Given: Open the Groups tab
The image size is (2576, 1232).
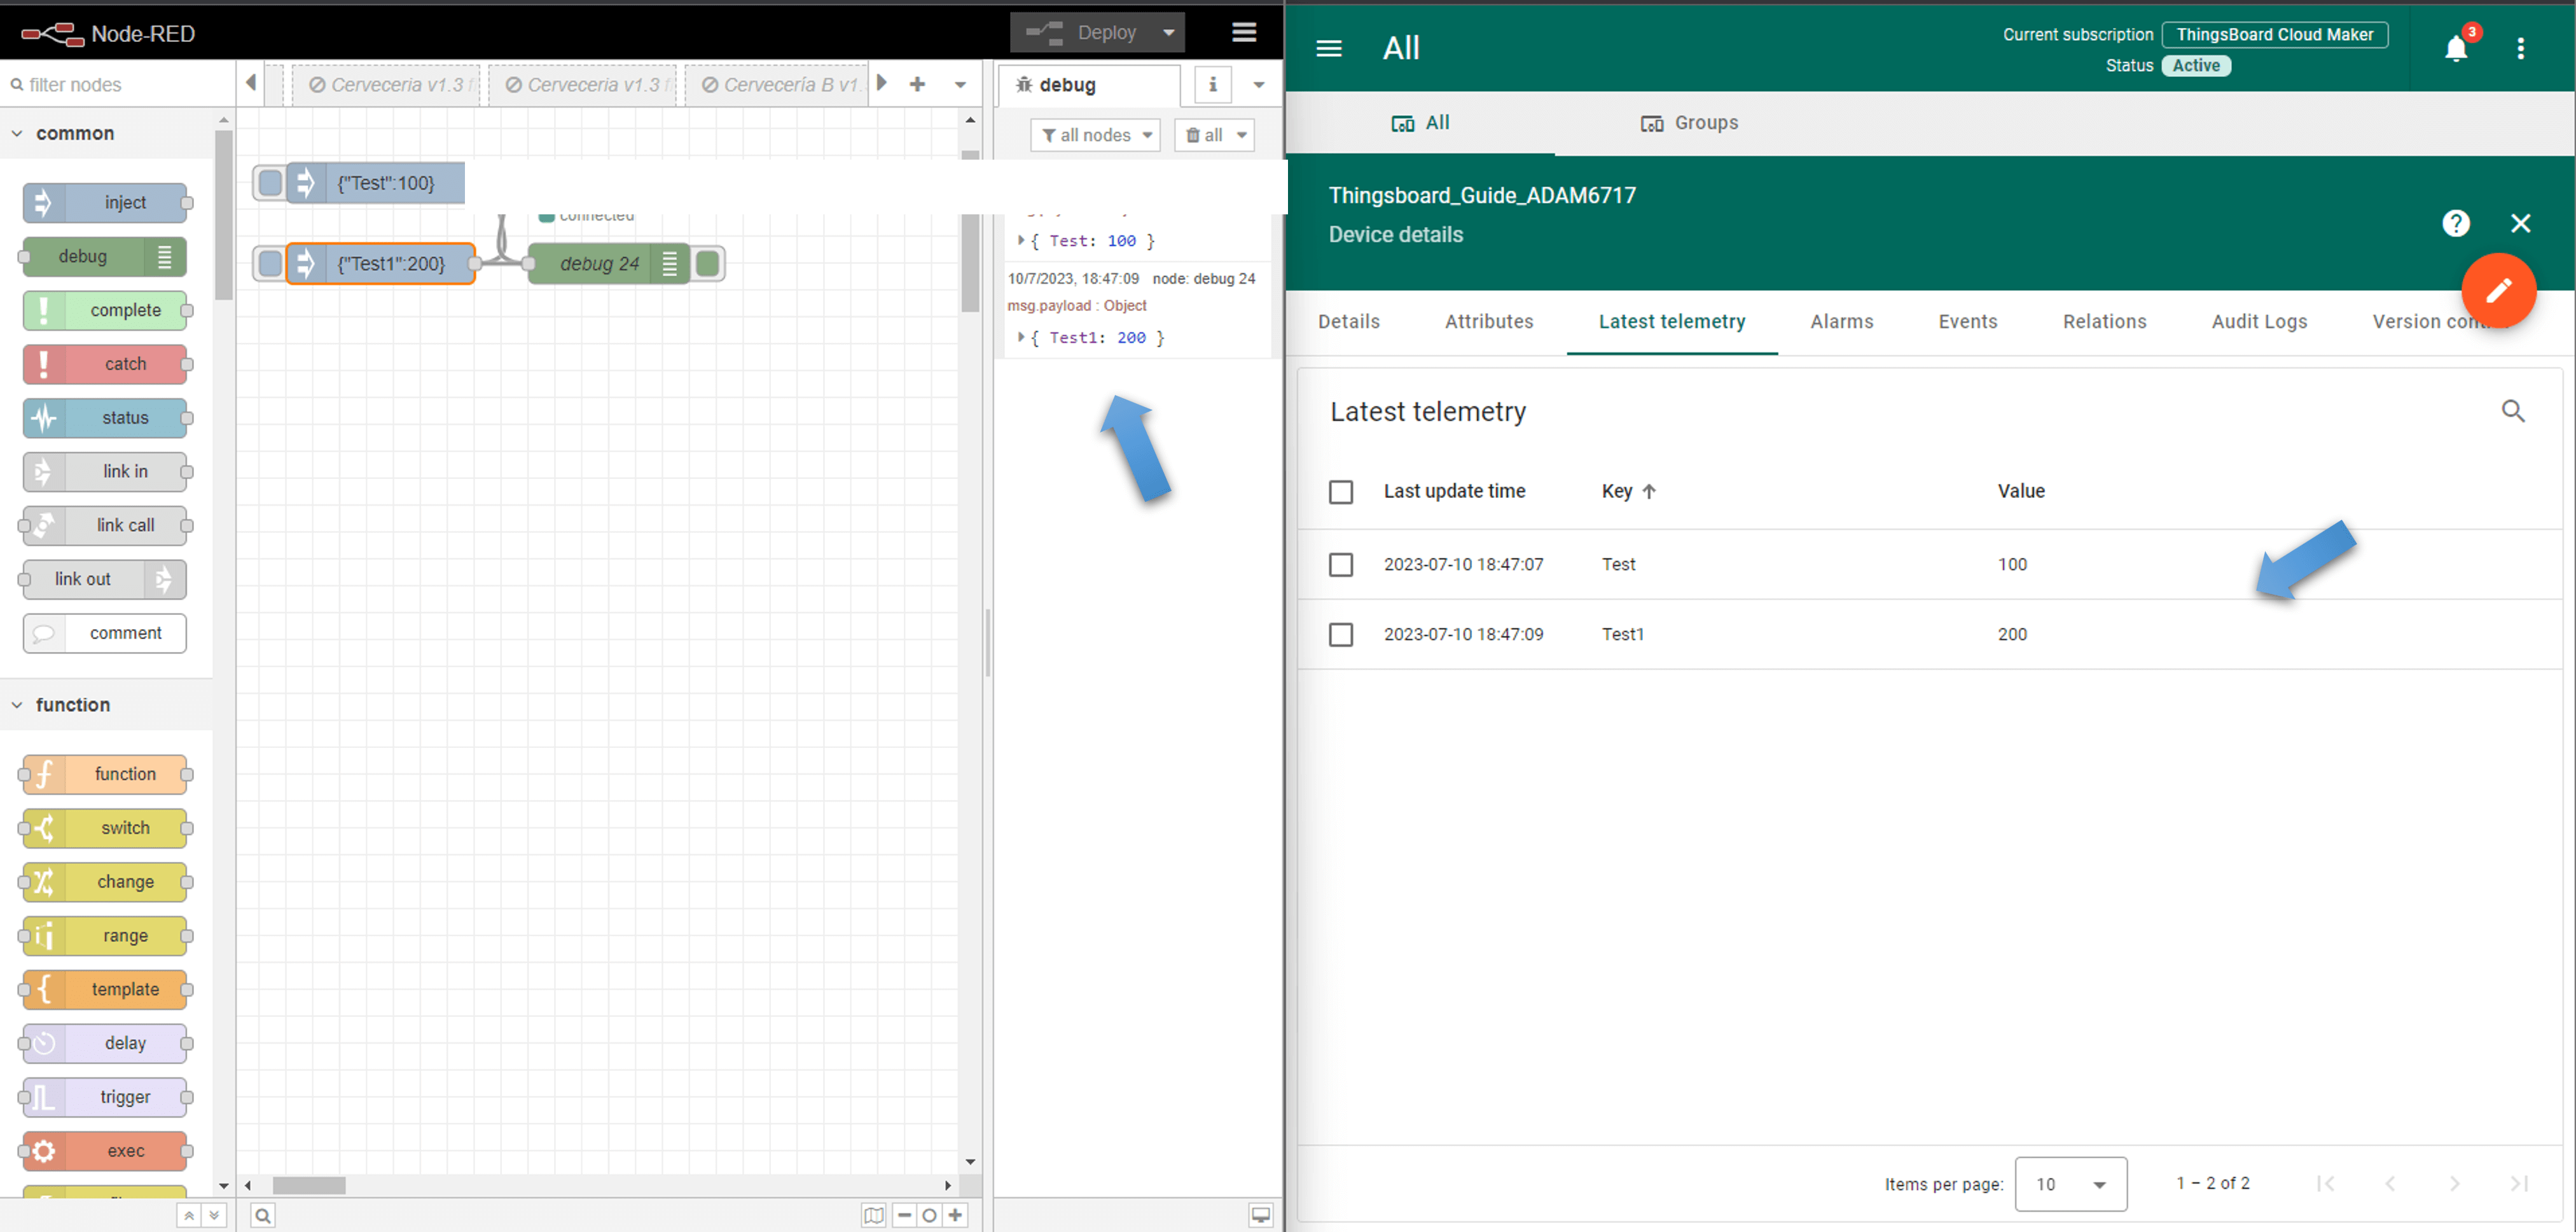Looking at the screenshot, I should pos(1689,123).
